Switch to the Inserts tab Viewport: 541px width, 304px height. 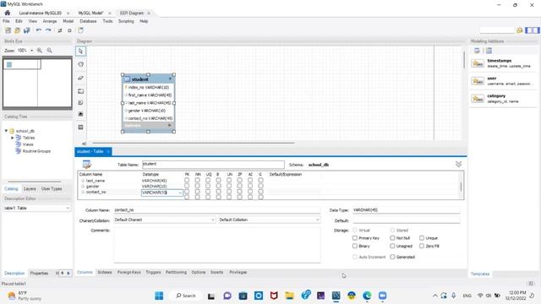pos(216,272)
